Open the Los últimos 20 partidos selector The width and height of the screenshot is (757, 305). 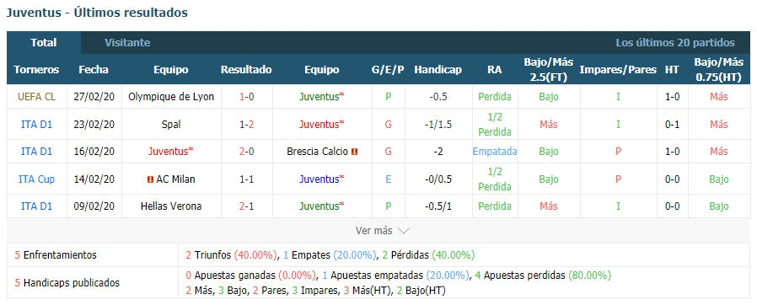tap(675, 43)
